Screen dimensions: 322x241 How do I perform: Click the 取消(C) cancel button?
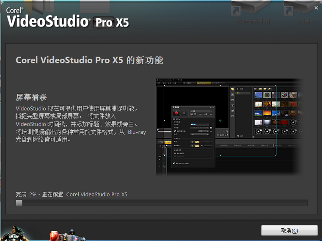(x=289, y=230)
